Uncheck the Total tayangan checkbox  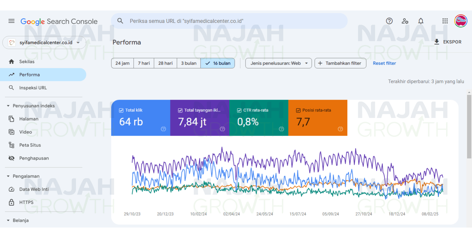pyautogui.click(x=180, y=110)
